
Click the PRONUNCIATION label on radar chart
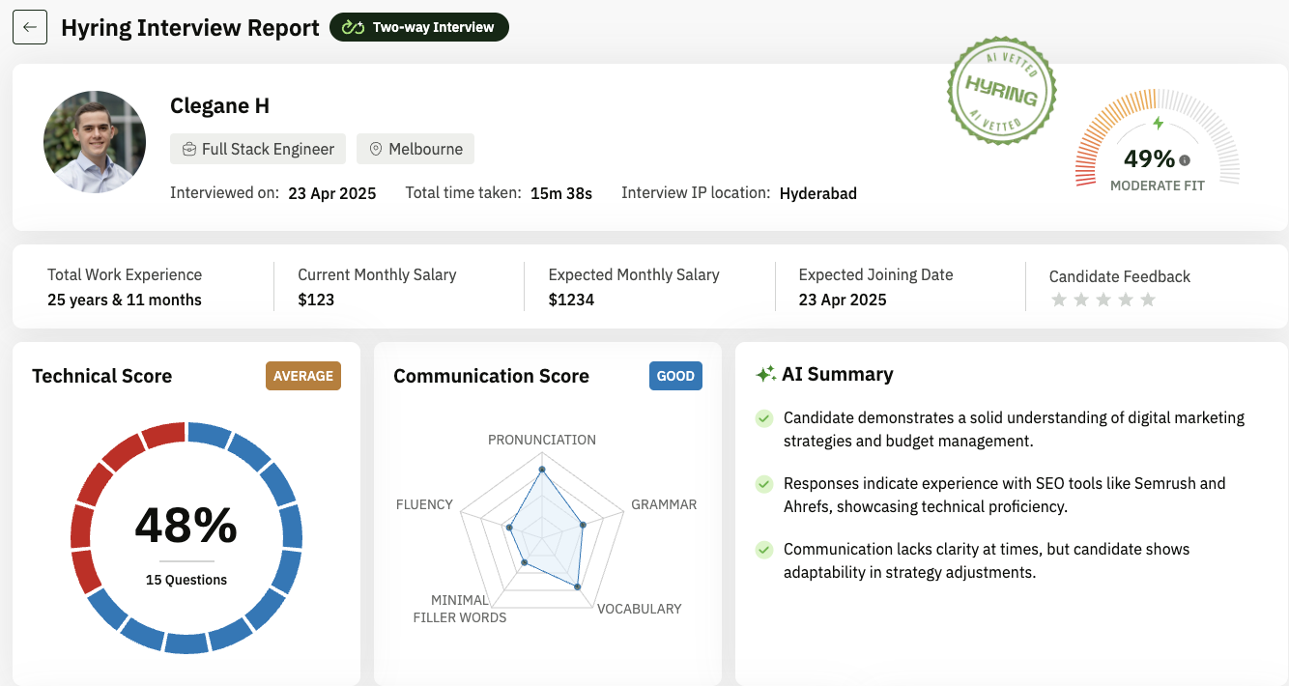click(x=541, y=440)
